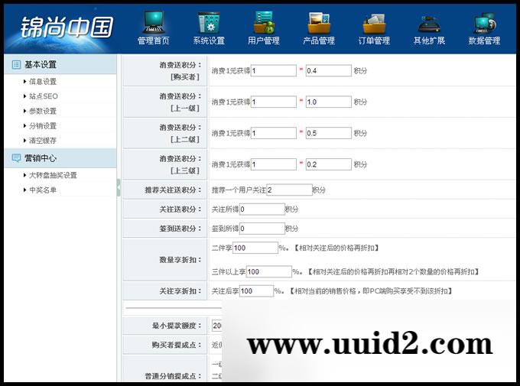Click the 营销中心 chat icon
Image resolution: width=520 pixels, height=386 pixels.
[16, 158]
